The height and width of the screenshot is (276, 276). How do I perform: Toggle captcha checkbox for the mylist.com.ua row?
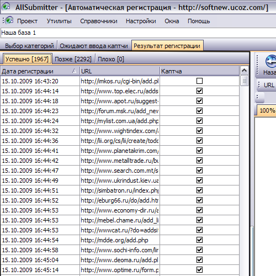199,121
